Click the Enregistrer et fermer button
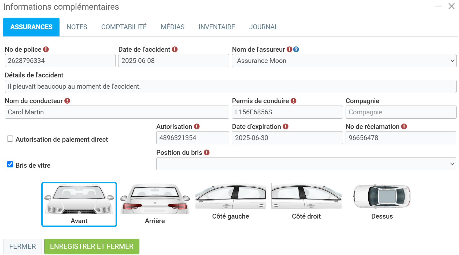 click(92, 246)
